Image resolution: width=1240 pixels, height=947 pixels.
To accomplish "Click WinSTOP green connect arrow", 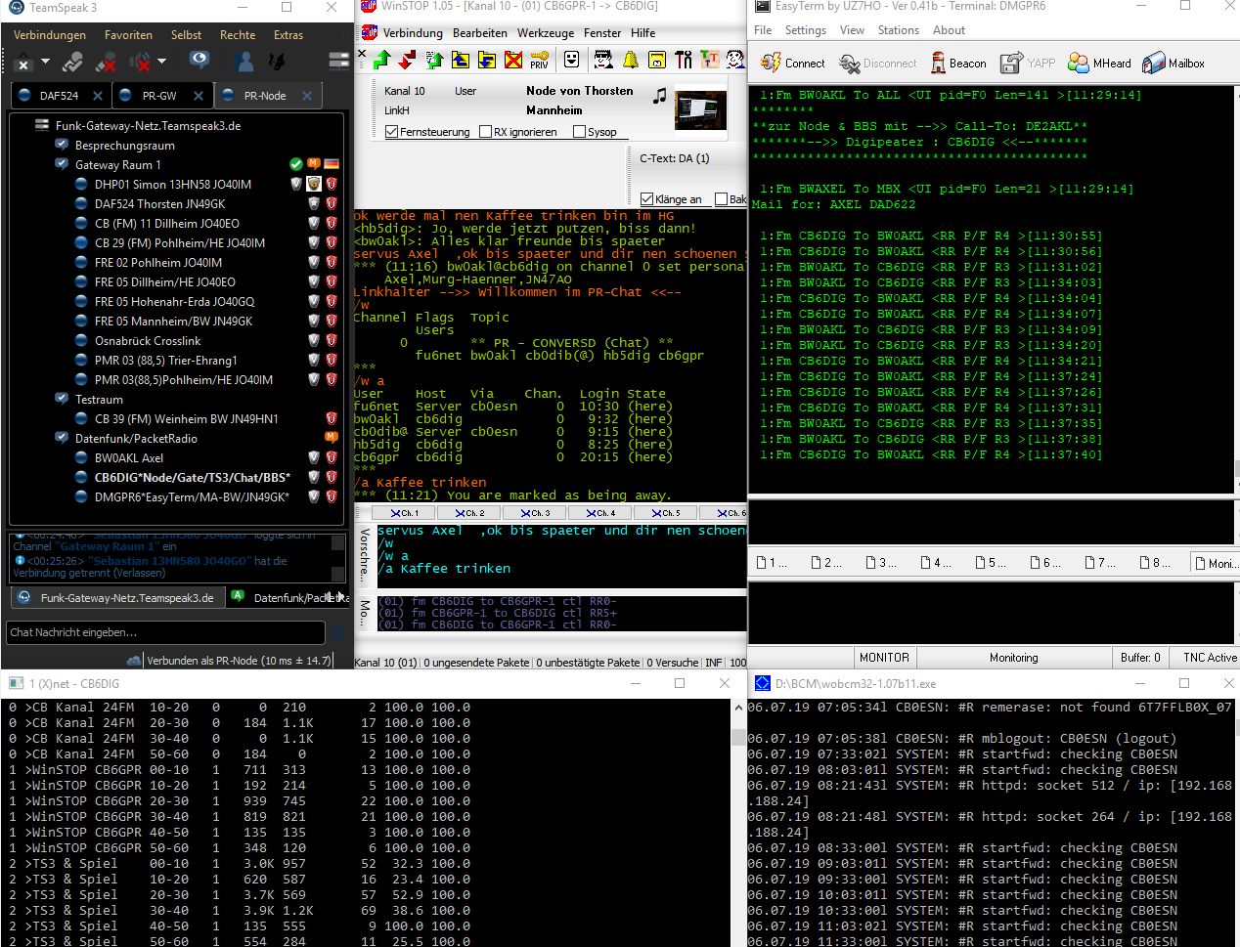I will click(381, 61).
